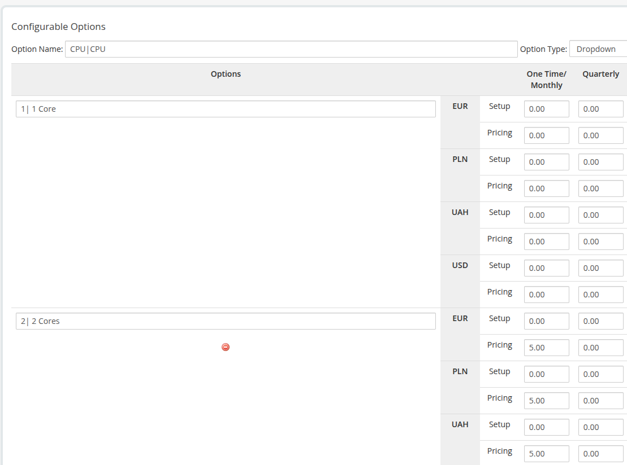The width and height of the screenshot is (627, 465).
Task: Edit PLN Setup quarterly price for 1 Core
Action: pyautogui.click(x=600, y=161)
